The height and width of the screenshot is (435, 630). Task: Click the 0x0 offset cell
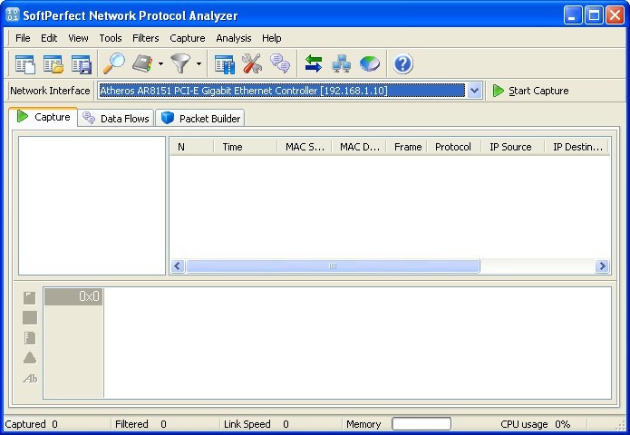(73, 297)
